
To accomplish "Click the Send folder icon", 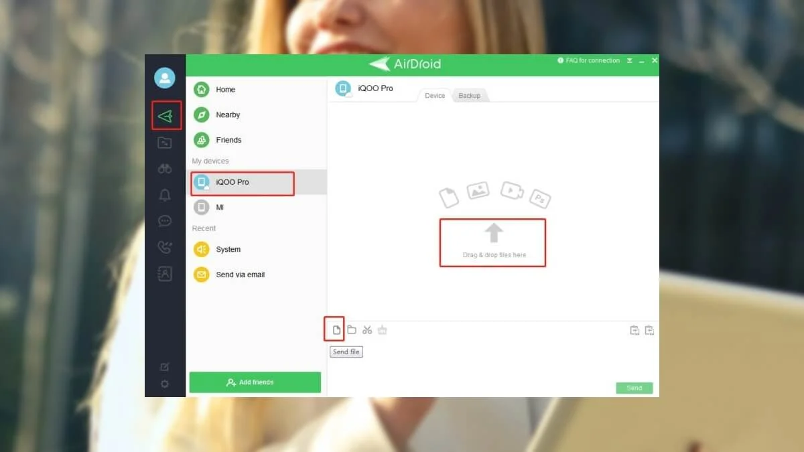I will pyautogui.click(x=352, y=330).
